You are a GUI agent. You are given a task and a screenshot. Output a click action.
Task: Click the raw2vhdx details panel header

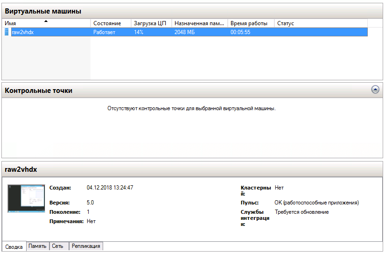21,169
